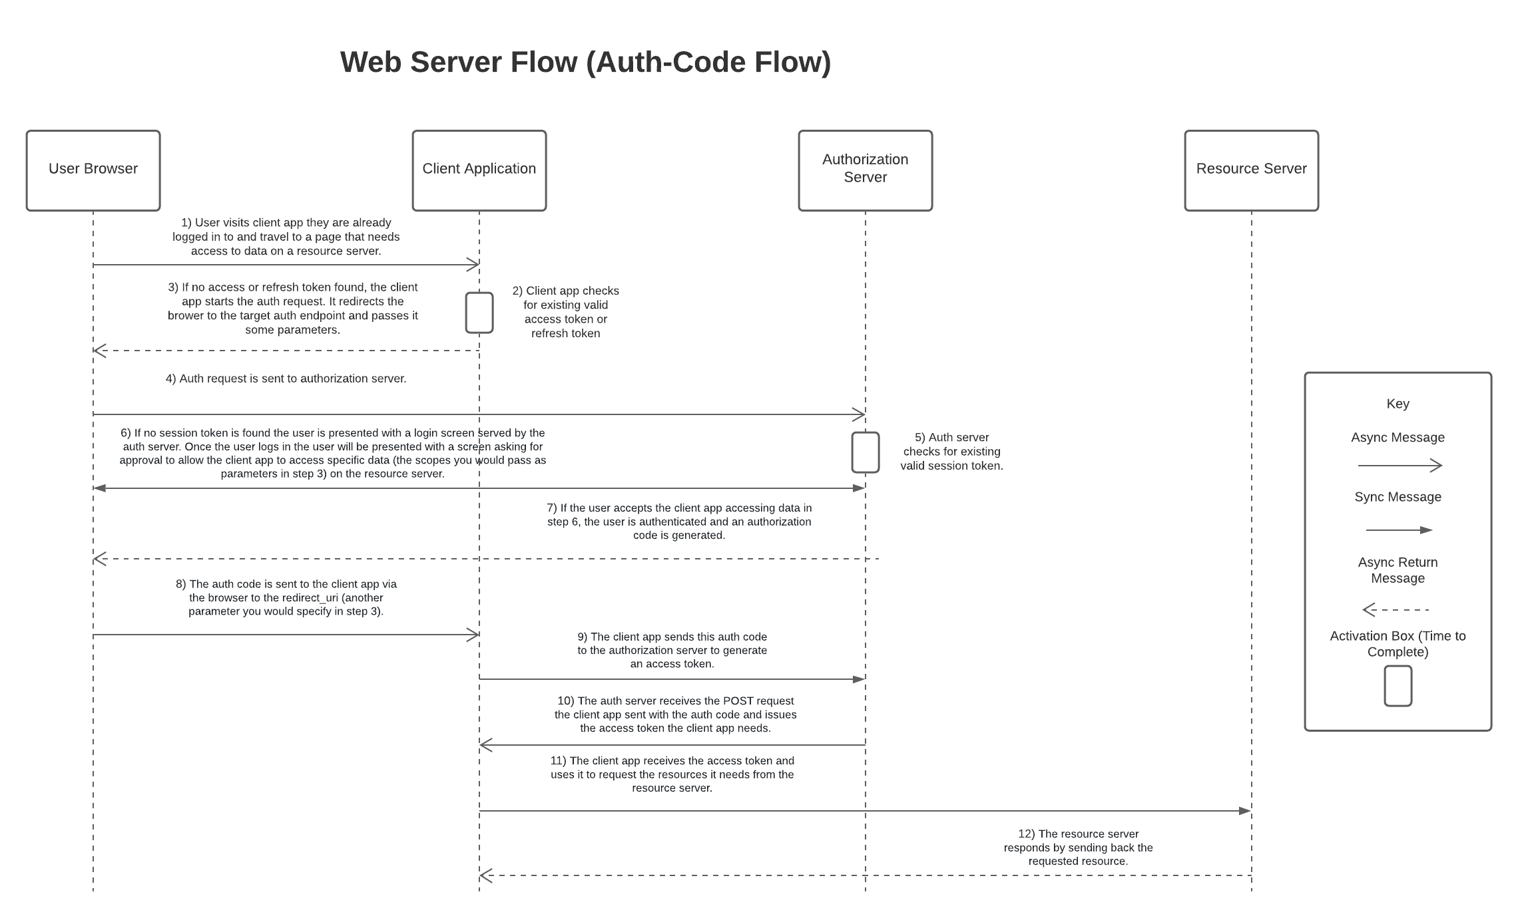Click step 5 text 'Auth server checks for existing valid session token'

point(952,452)
